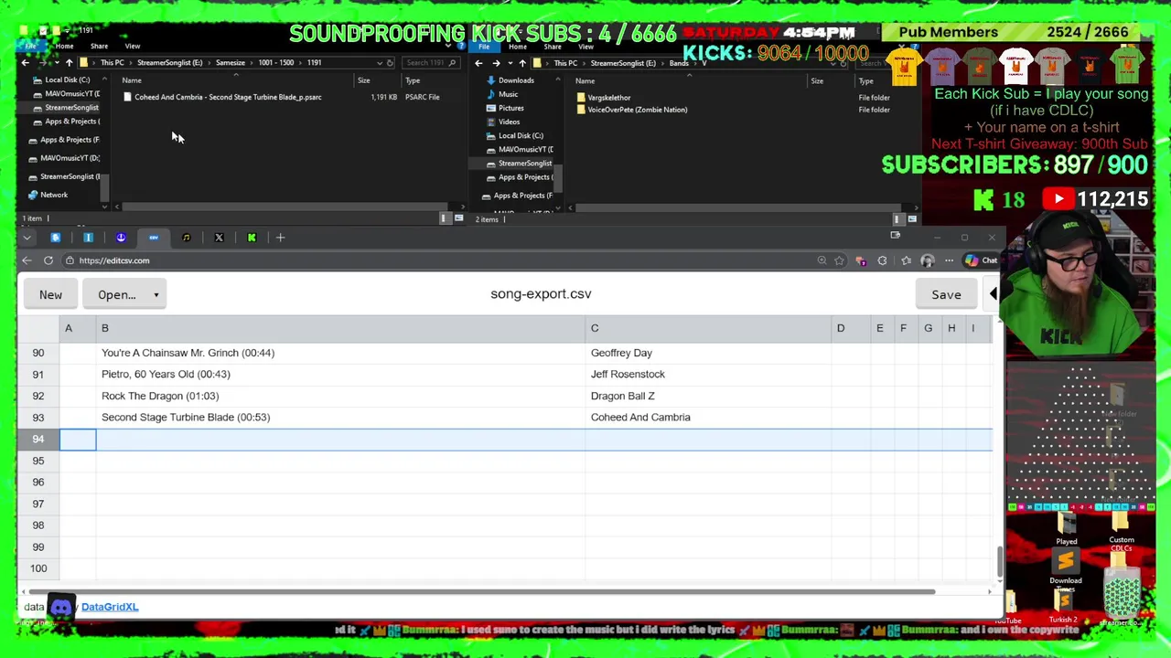This screenshot has height=658, width=1171.
Task: Click '1001 - 1500' breadcrumb segment
Action: tap(275, 63)
